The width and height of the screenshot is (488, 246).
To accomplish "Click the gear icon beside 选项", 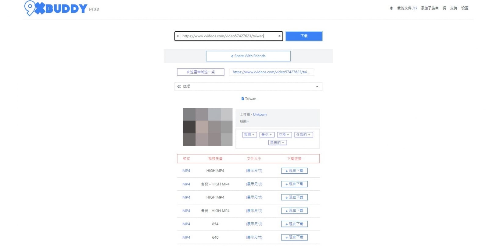I will pyautogui.click(x=179, y=87).
